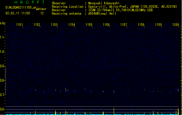Click the HROFFT title text
This screenshot has height=115, width=182.
coord(30,2)
